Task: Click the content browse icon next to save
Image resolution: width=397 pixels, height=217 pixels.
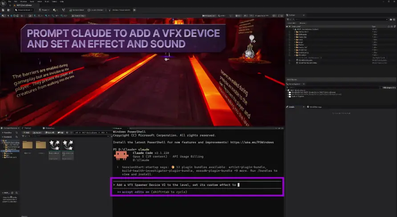Action: (x=9, y=10)
